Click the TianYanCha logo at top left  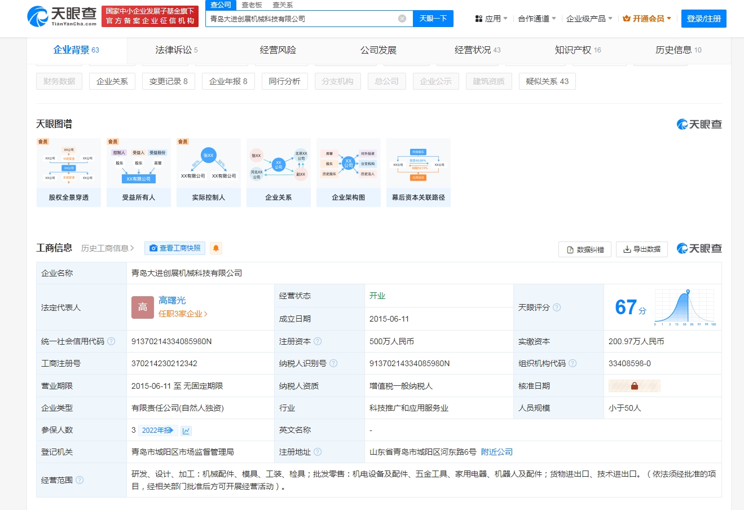62,16
